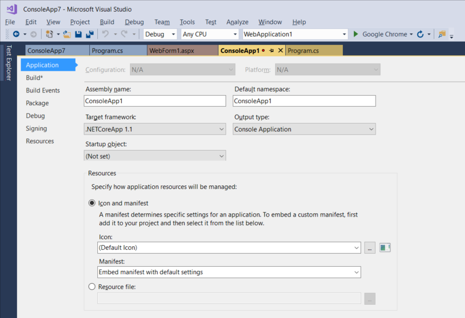The width and height of the screenshot is (465, 318).
Task: Open the Debug solution configuration dropdown
Action: click(x=161, y=34)
